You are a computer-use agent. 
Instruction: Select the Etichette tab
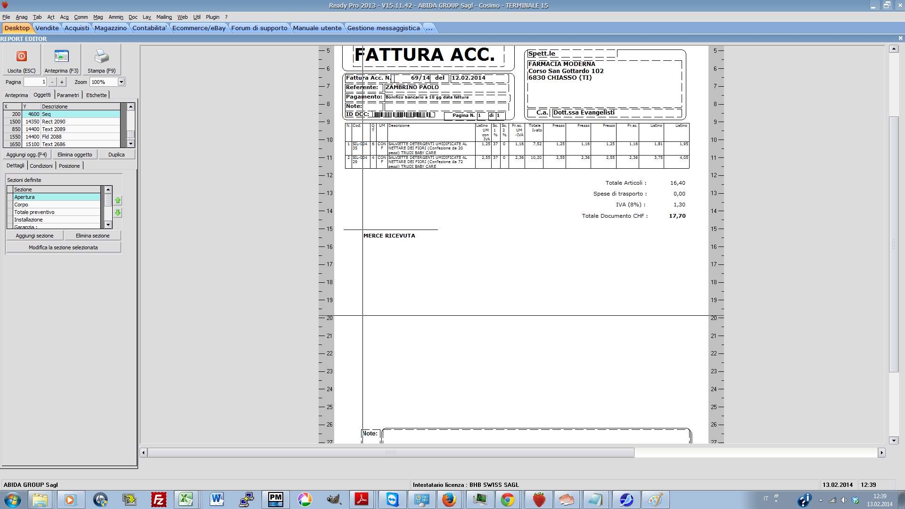pos(96,95)
